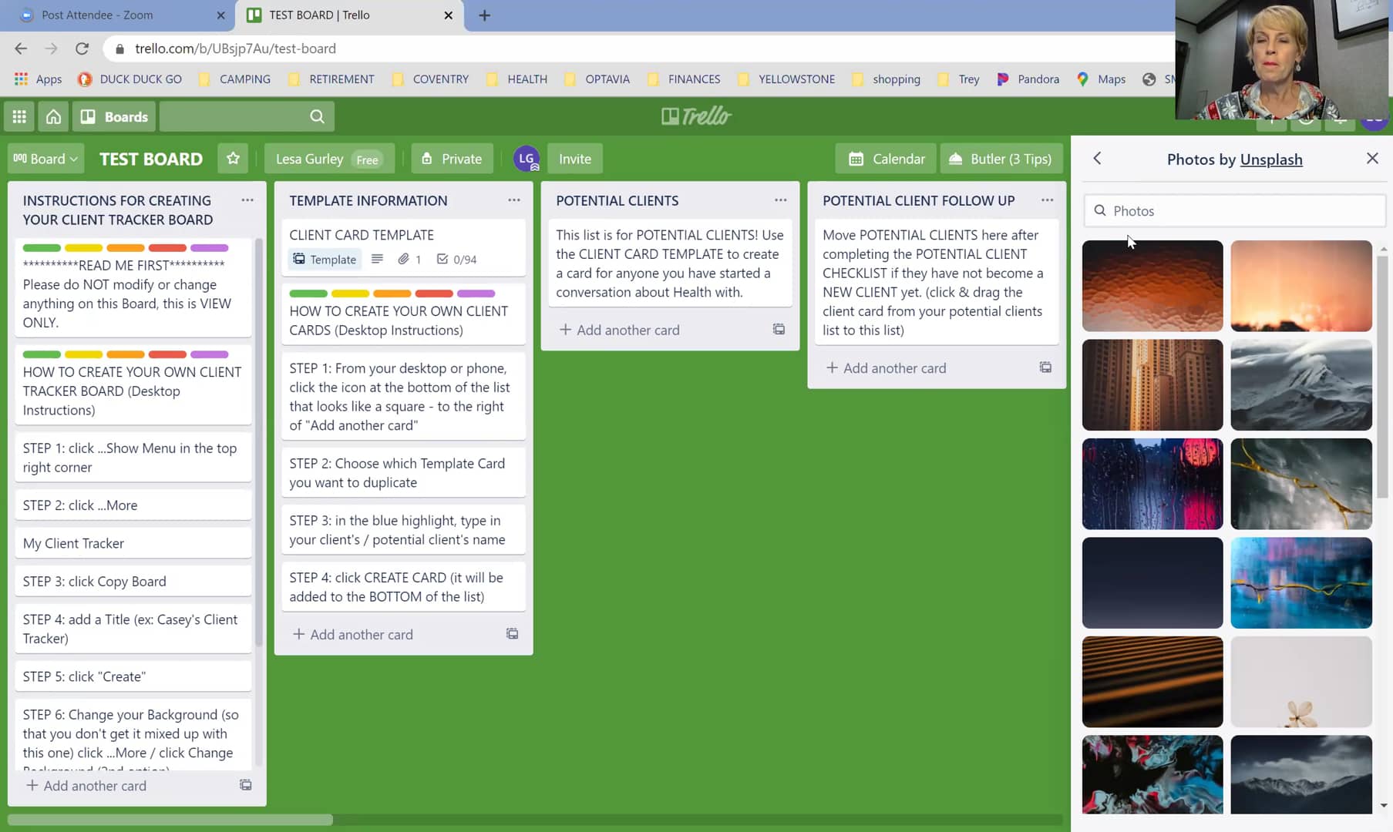Open the Boards page from the header

114,116
